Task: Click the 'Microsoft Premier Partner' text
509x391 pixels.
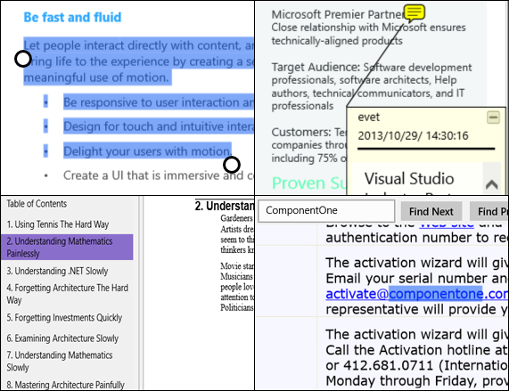Action: coord(338,14)
